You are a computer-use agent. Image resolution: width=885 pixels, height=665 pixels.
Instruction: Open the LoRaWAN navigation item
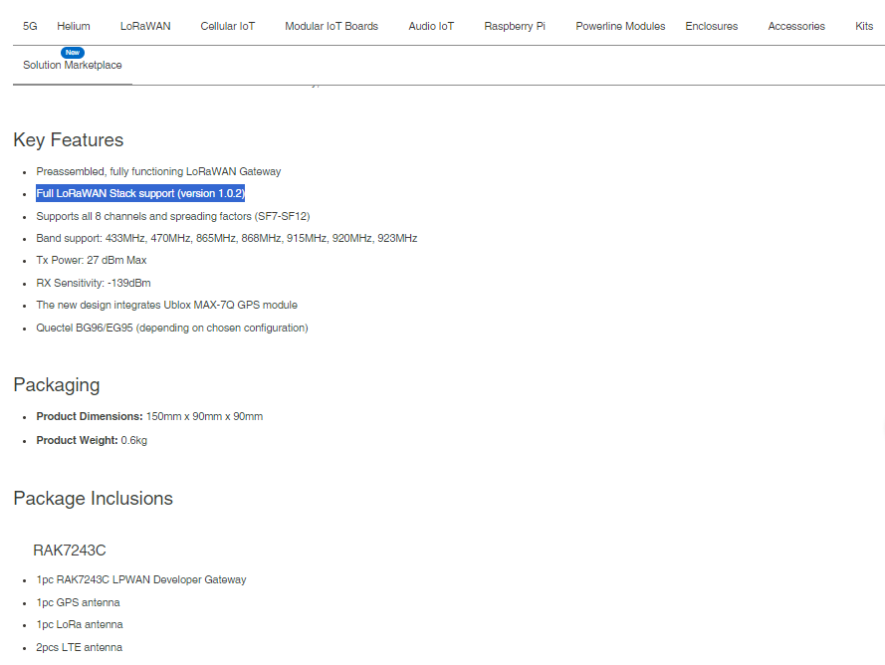tap(145, 26)
